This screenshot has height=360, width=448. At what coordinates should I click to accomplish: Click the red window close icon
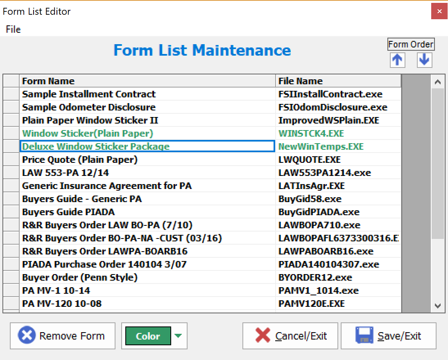click(x=439, y=11)
